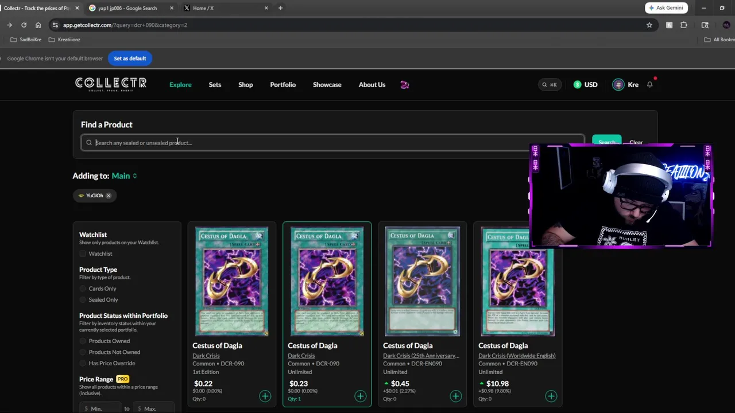Expand the Main portfolio selector
The image size is (735, 413).
point(125,176)
